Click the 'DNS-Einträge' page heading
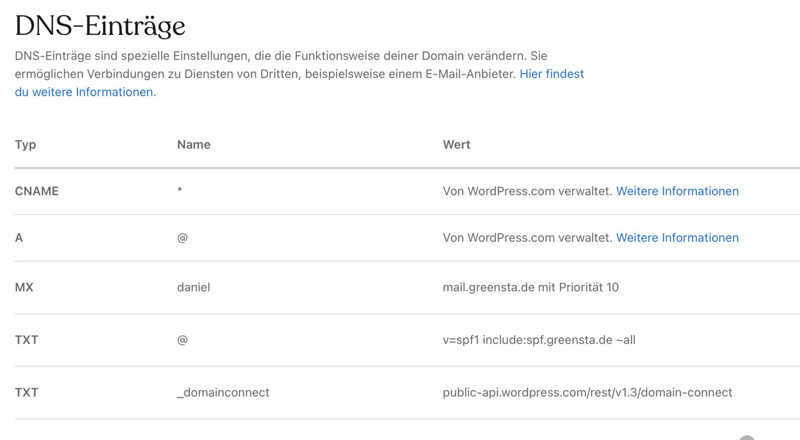800x440 pixels. coord(100,26)
